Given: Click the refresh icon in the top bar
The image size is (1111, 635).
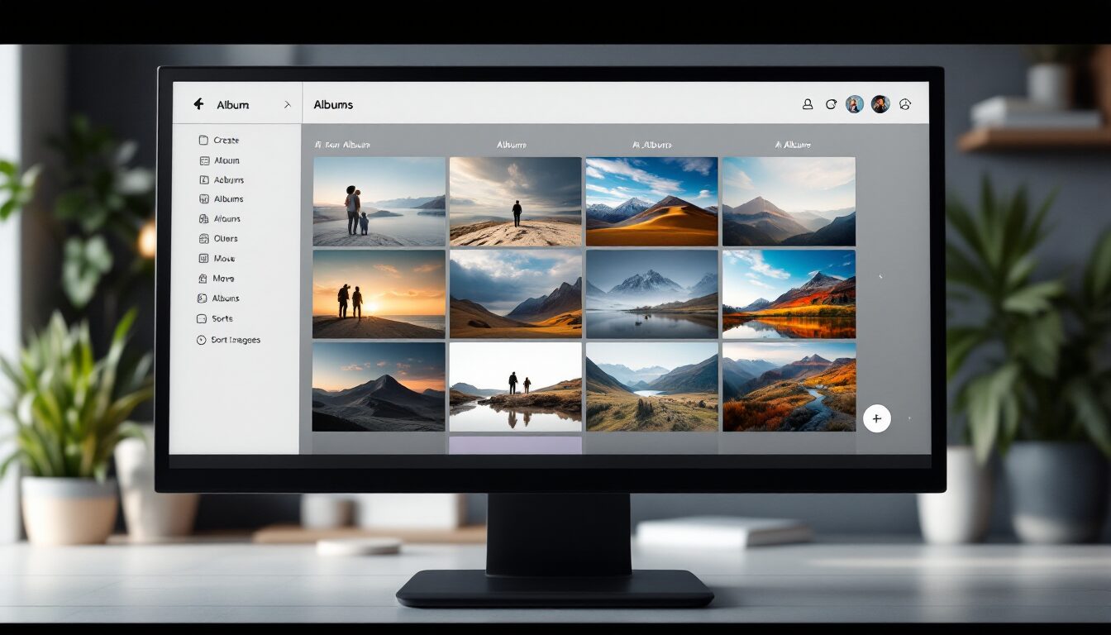Looking at the screenshot, I should pyautogui.click(x=831, y=104).
